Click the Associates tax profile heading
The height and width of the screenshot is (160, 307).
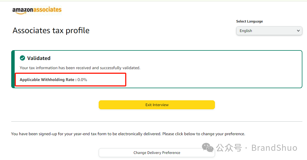pyautogui.click(x=51, y=31)
